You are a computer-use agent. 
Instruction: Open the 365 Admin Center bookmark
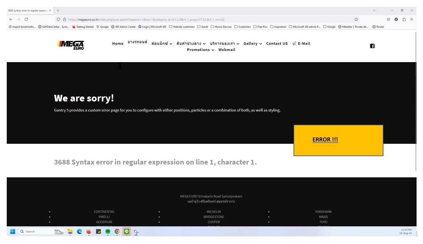coord(123,27)
